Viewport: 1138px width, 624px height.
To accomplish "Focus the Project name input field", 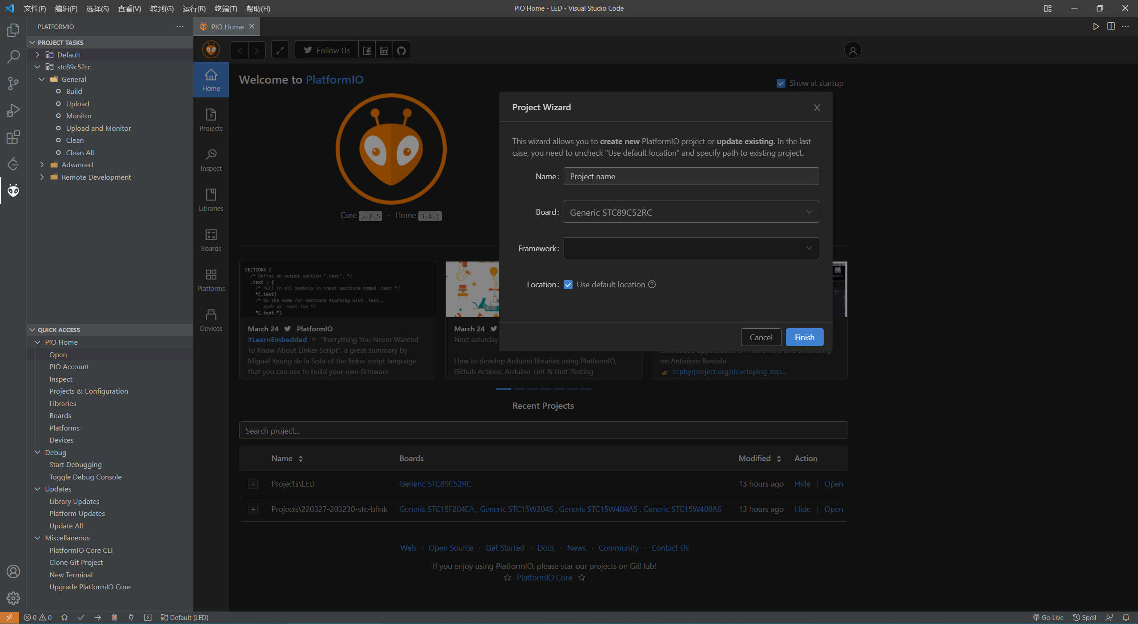I will click(691, 177).
